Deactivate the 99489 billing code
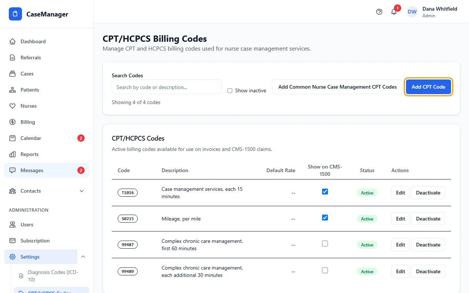The image size is (469, 293). pyautogui.click(x=428, y=271)
